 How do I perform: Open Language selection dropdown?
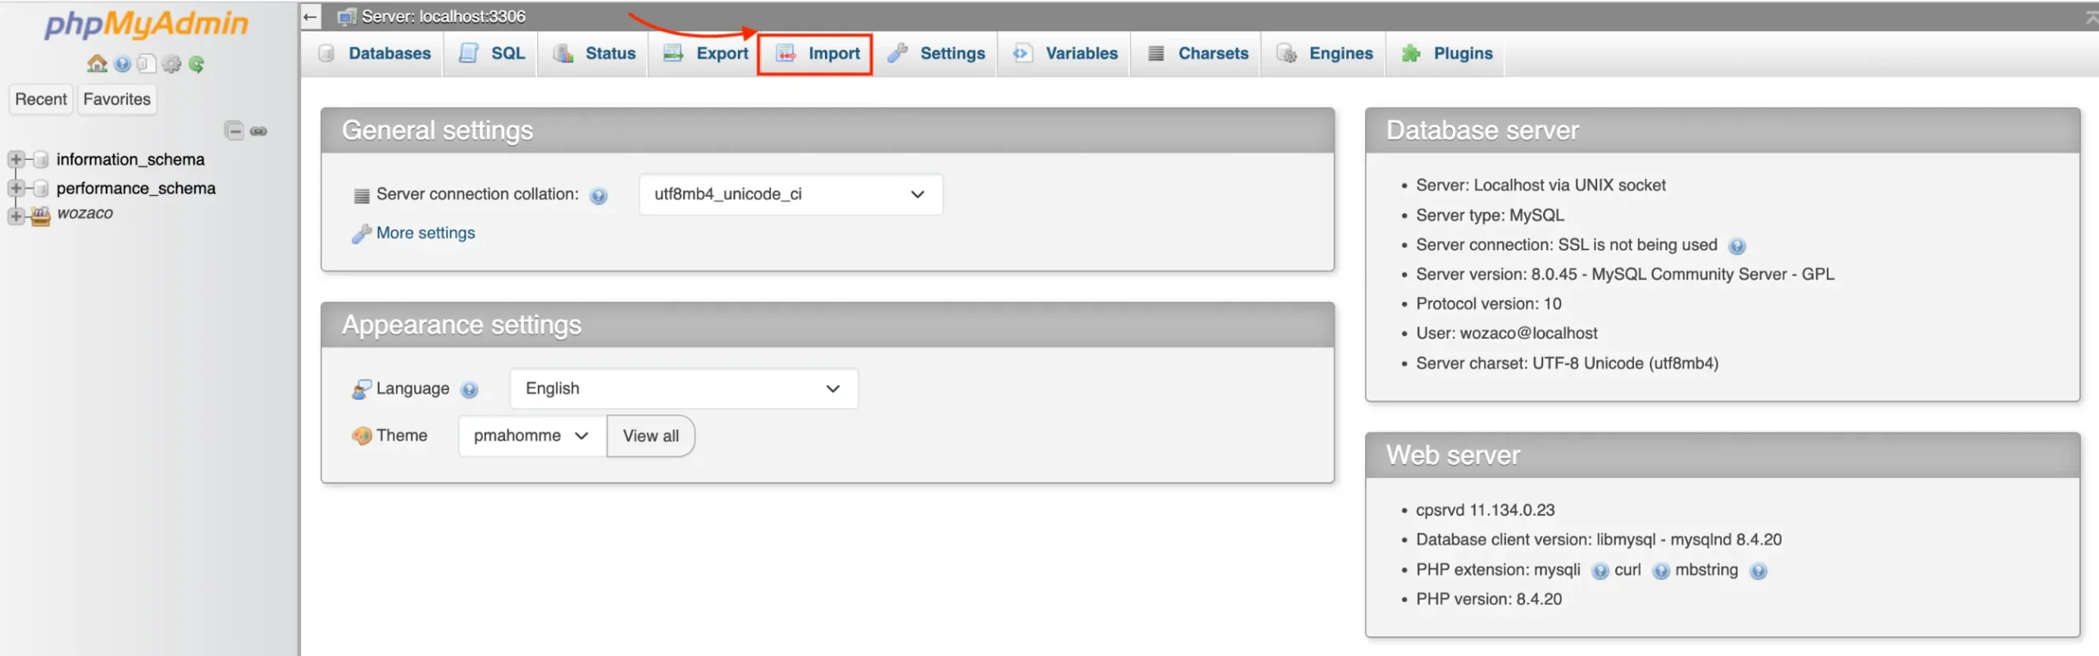(684, 389)
